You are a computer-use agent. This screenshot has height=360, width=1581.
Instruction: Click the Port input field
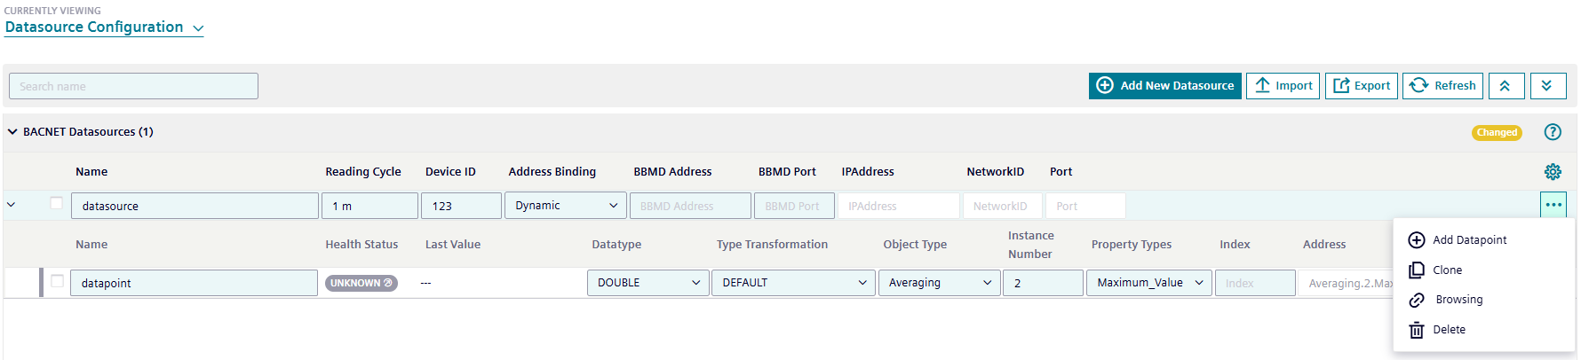1085,206
